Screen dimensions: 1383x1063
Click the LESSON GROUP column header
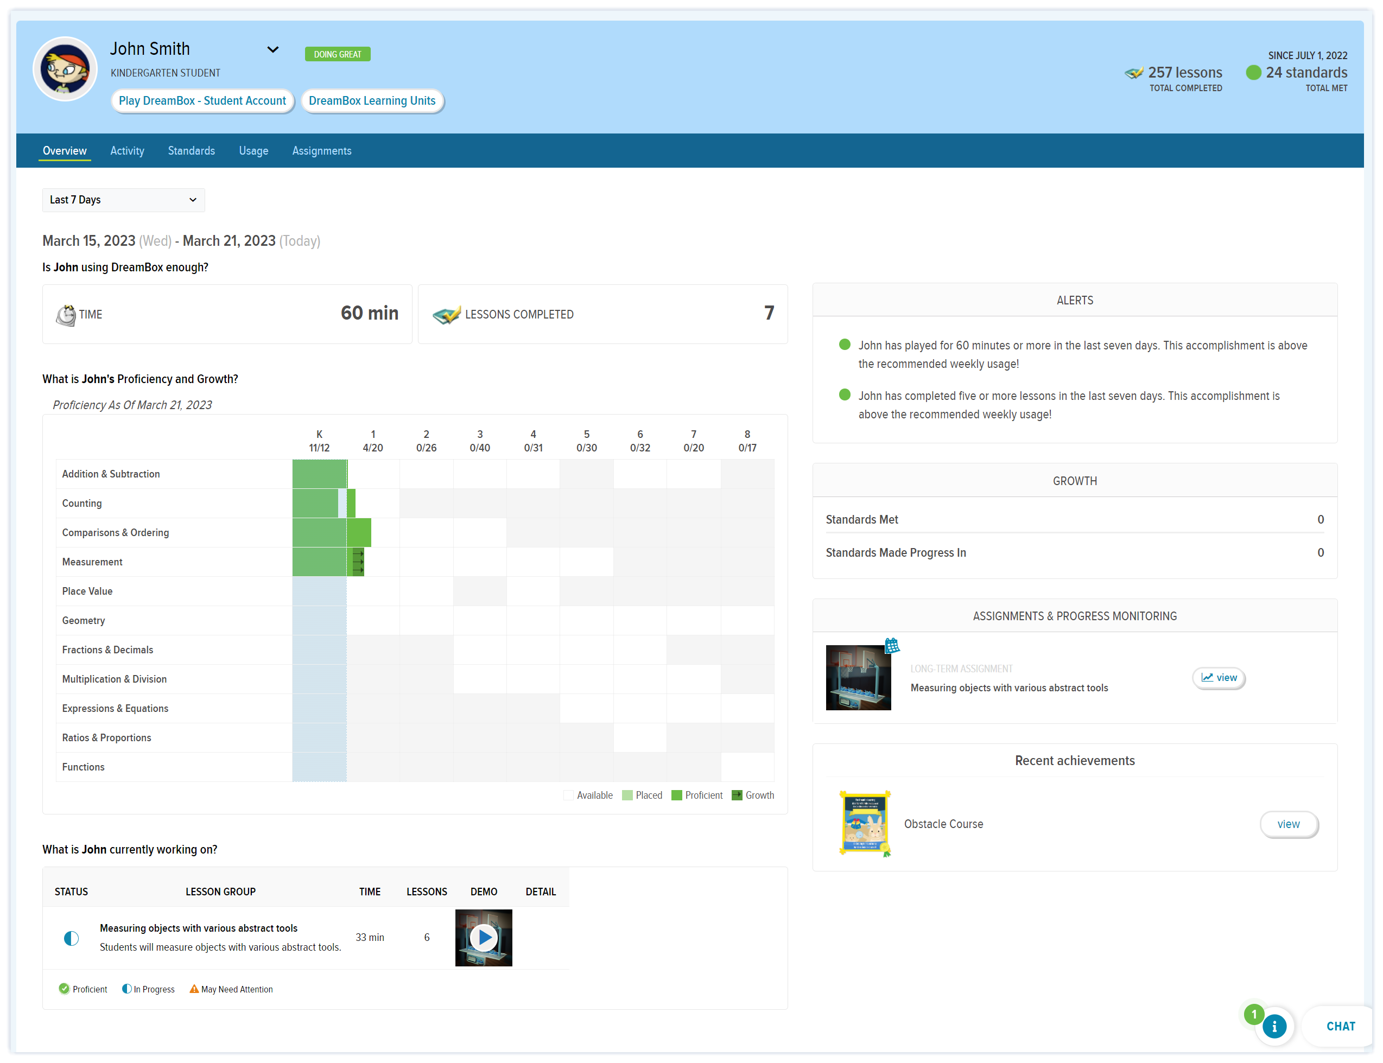[220, 892]
